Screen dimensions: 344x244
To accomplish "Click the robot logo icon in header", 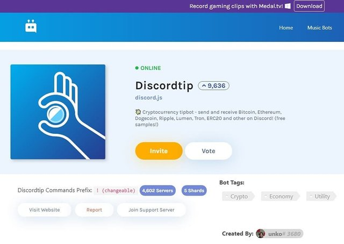I will click(x=31, y=26).
